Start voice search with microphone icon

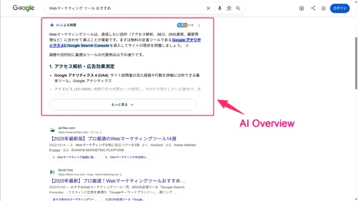click(x=220, y=8)
